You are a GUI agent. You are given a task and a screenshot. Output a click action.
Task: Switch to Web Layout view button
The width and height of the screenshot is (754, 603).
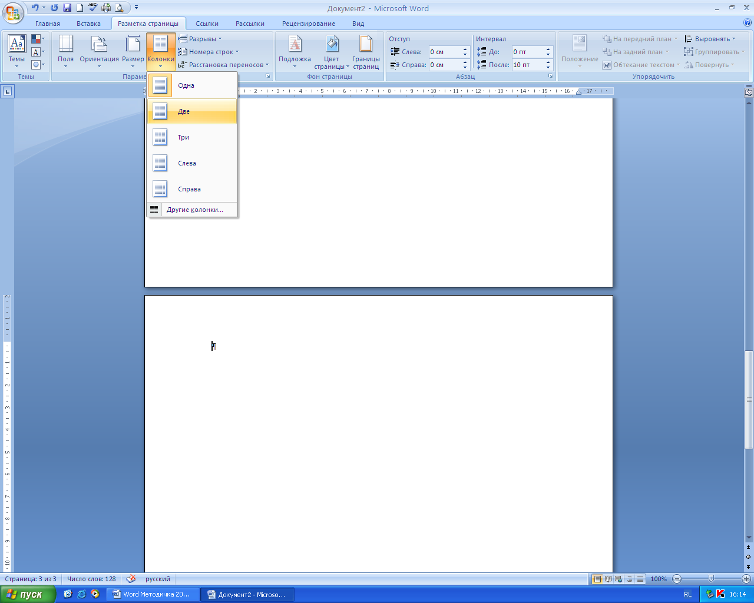619,579
